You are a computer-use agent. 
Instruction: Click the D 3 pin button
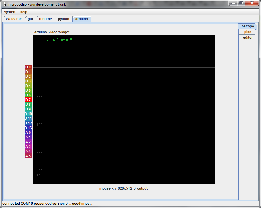click(28, 81)
